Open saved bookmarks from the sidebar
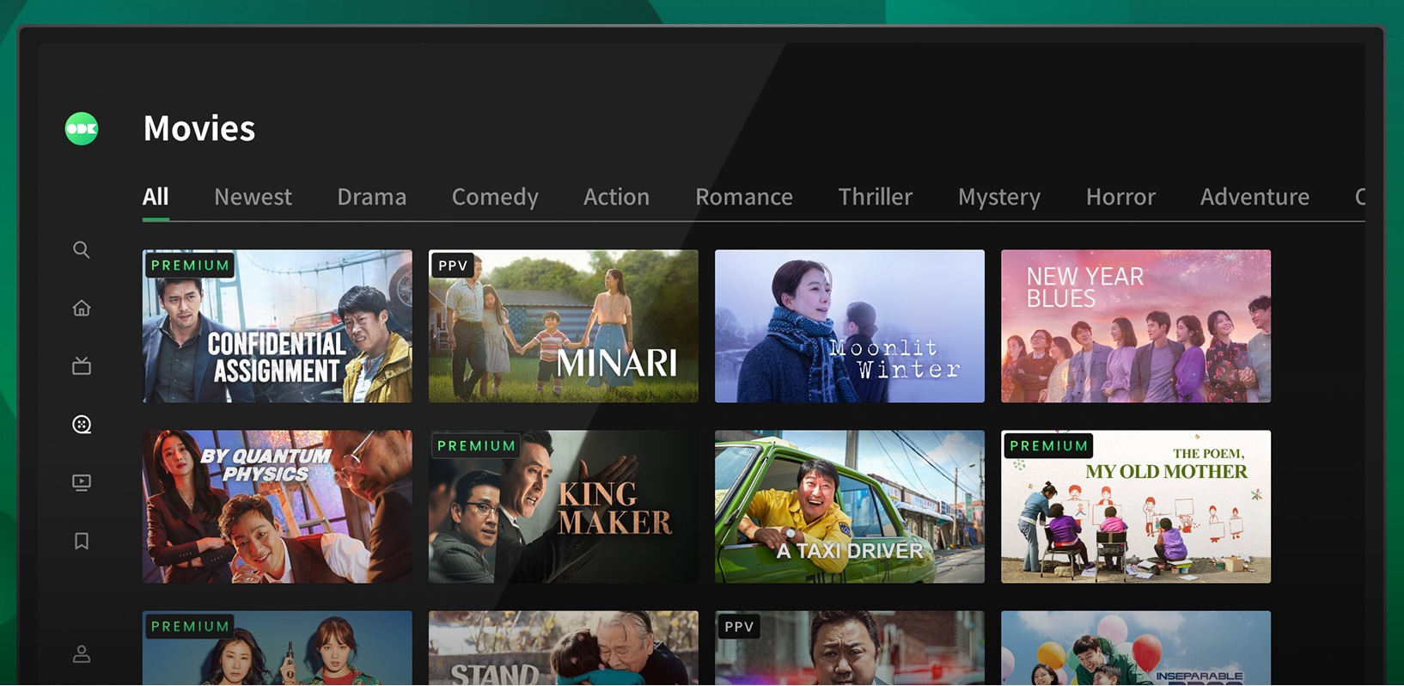Image resolution: width=1404 pixels, height=686 pixels. 82,541
